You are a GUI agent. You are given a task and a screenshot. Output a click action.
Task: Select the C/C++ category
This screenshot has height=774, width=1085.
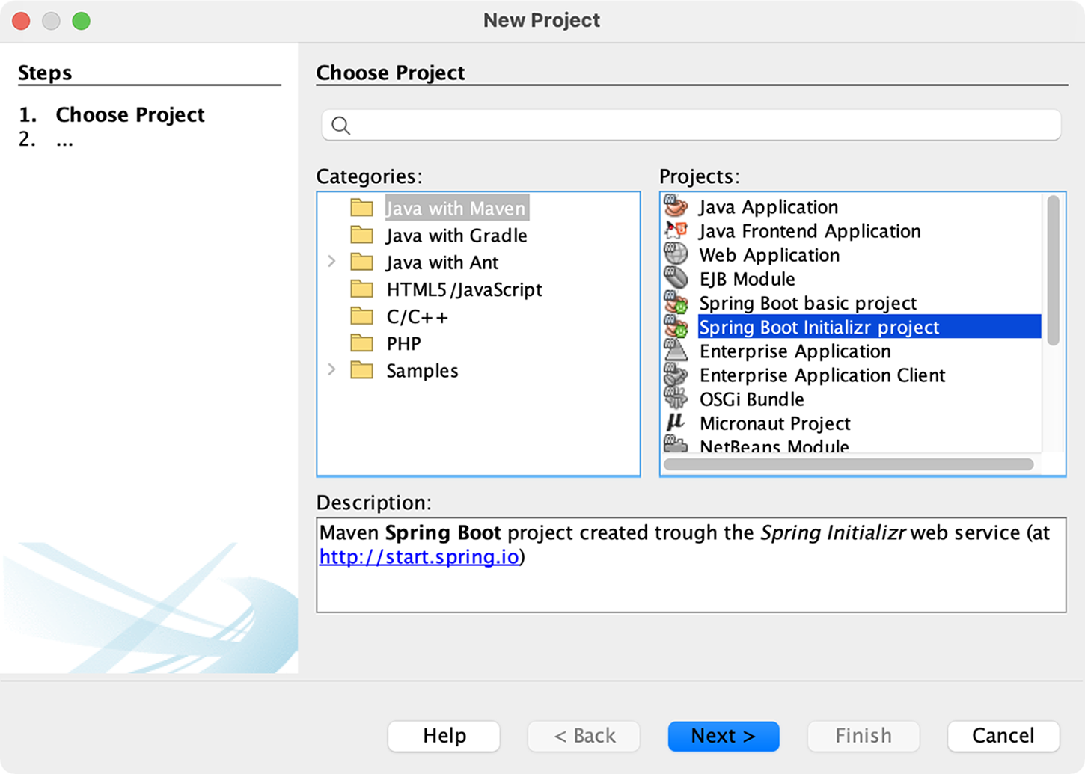418,316
